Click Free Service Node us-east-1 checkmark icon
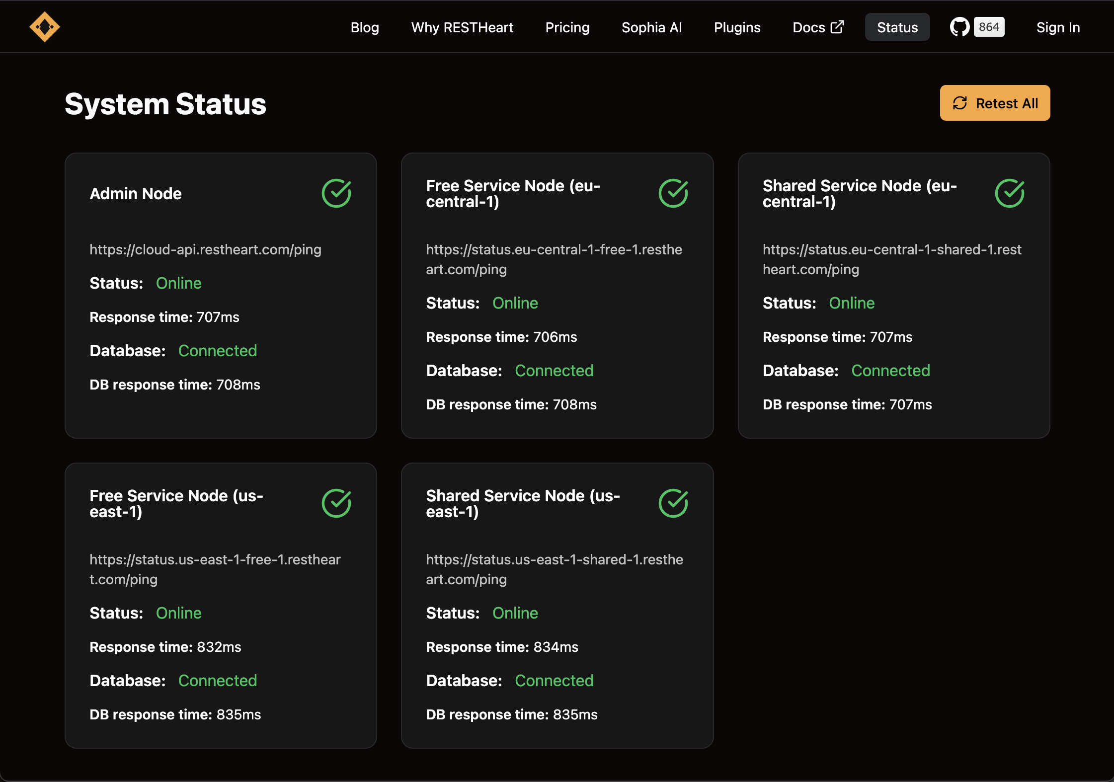1114x782 pixels. [336, 503]
